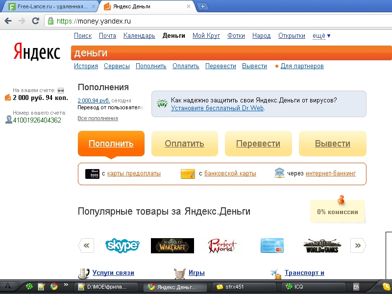Select the World of Warcraft logo
392x294 pixels.
tap(172, 245)
